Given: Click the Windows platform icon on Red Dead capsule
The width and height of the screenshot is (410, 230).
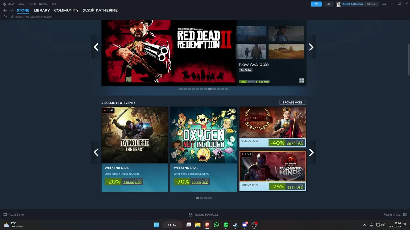Looking at the screenshot, I should 301,80.
